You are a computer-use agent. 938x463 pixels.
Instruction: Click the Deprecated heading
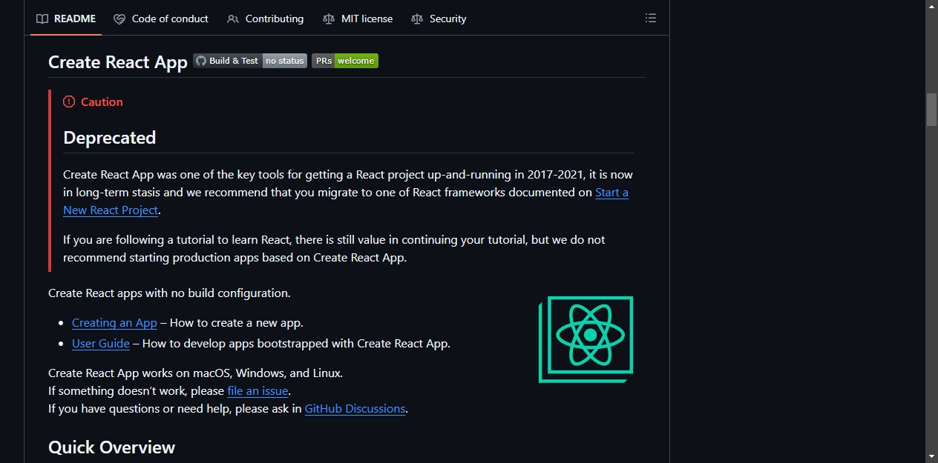click(x=110, y=138)
